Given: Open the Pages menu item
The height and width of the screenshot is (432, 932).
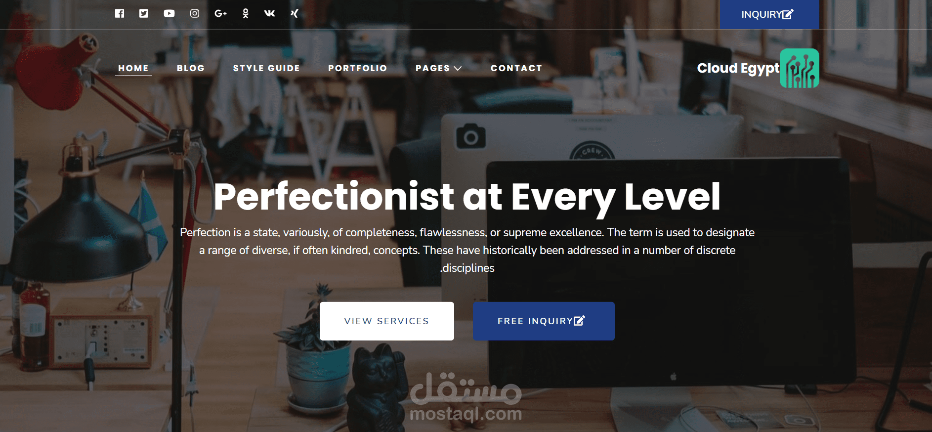Looking at the screenshot, I should pyautogui.click(x=433, y=68).
